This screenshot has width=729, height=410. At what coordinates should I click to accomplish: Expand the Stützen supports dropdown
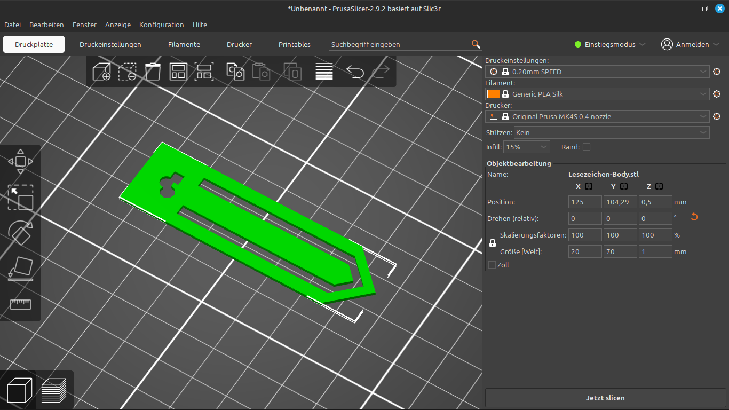click(612, 132)
